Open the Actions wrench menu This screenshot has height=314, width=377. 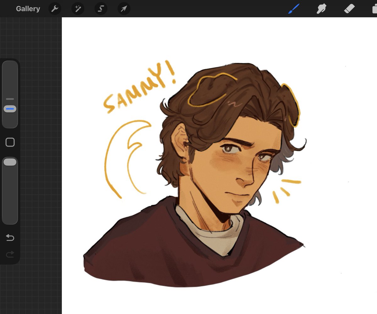55,9
